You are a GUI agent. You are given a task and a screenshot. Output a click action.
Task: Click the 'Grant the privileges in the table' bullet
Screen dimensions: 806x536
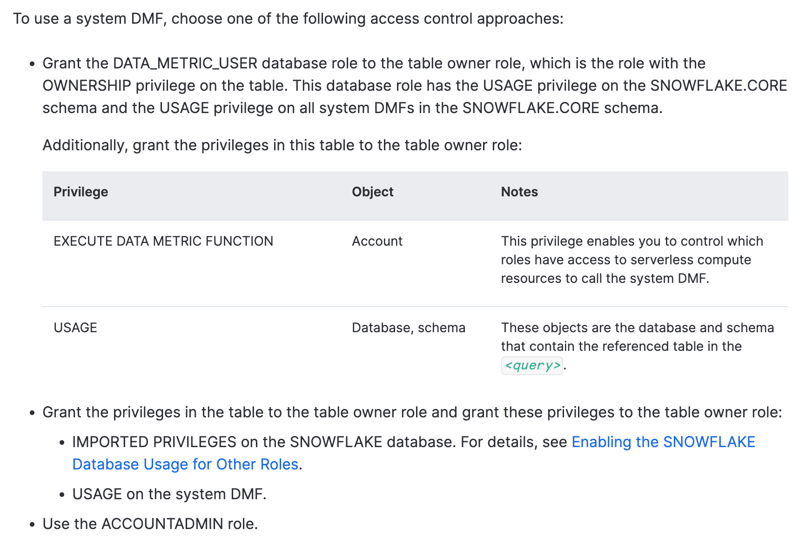click(412, 412)
